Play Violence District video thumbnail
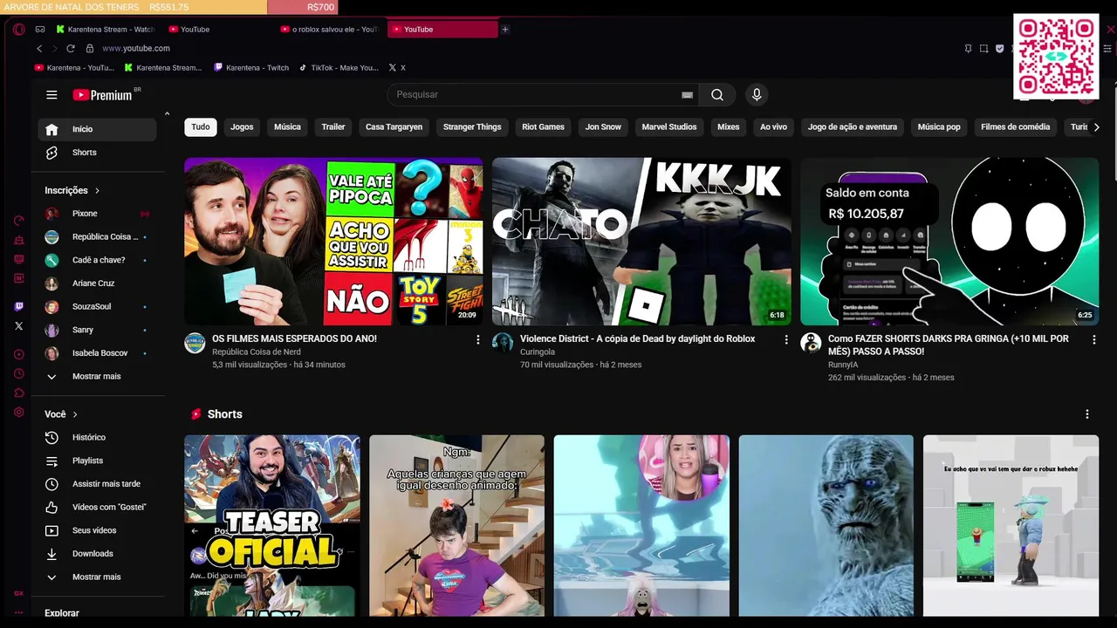The height and width of the screenshot is (628, 1117). 641,242
